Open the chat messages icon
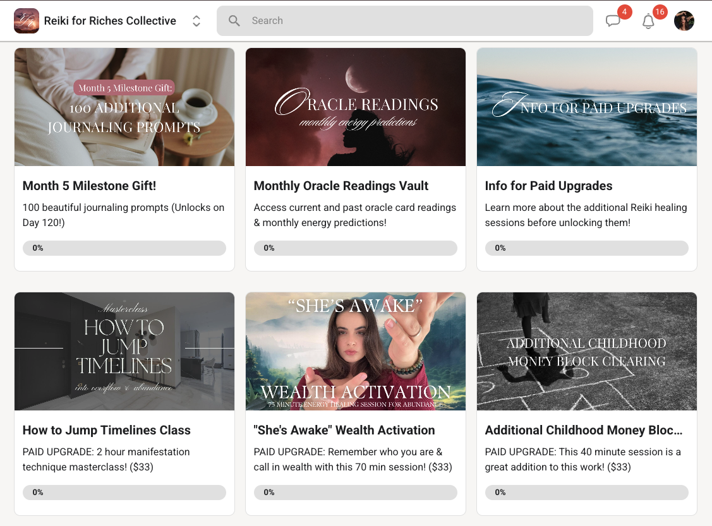The height and width of the screenshot is (526, 712). click(613, 21)
